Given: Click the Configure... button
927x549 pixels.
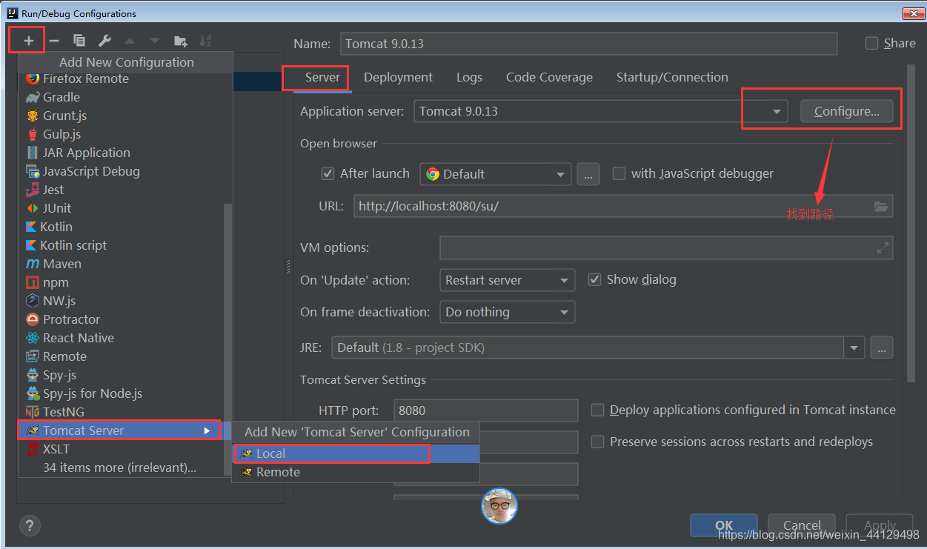Looking at the screenshot, I should click(x=847, y=112).
